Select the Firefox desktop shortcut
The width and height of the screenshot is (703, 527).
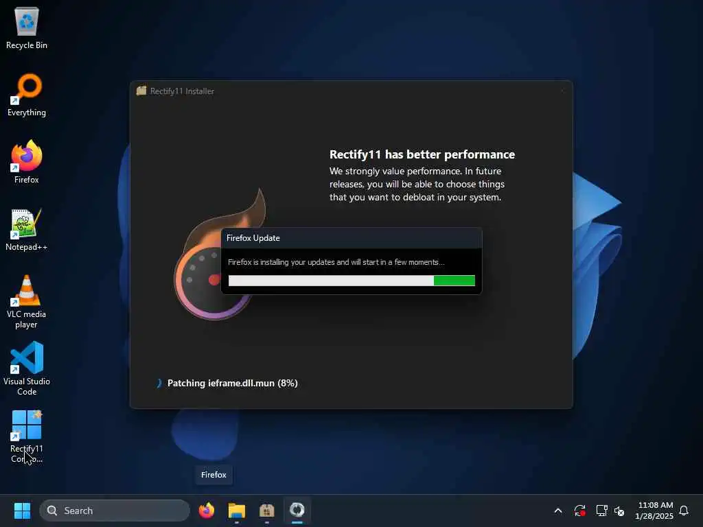click(27, 162)
